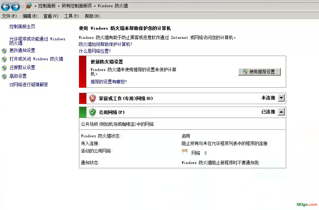Select 控制面板 in the address breadcrumb
Screen dimensions: 319x210
point(47,6)
